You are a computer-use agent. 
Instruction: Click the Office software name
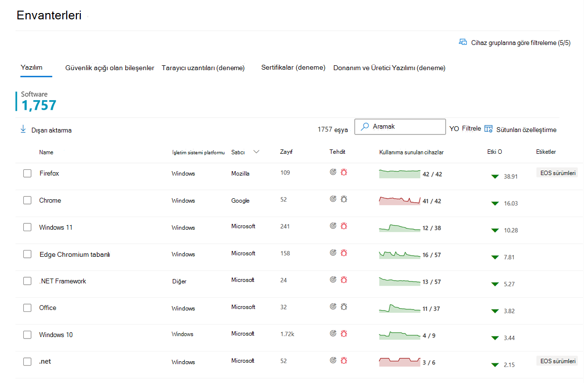(48, 308)
